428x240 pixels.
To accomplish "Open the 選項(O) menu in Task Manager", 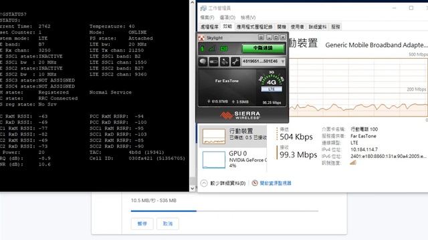I will (x=227, y=17).
